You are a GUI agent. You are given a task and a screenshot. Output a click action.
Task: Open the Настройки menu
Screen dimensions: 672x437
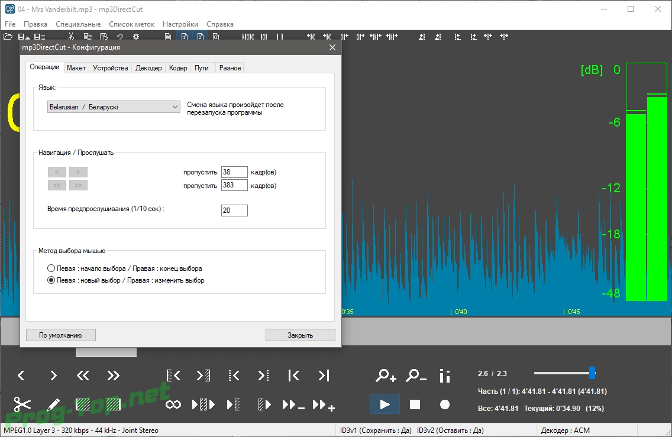coord(180,24)
